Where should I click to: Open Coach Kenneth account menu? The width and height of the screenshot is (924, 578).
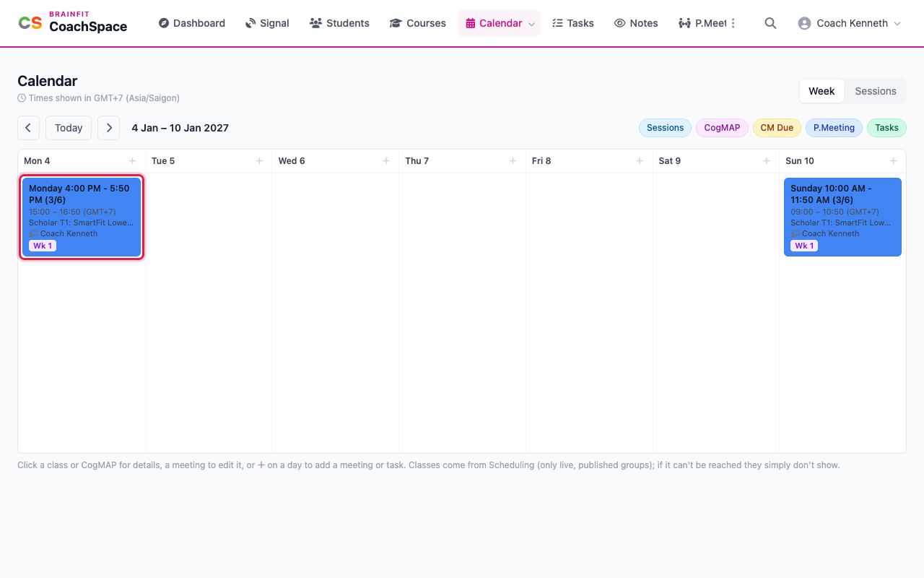[850, 23]
